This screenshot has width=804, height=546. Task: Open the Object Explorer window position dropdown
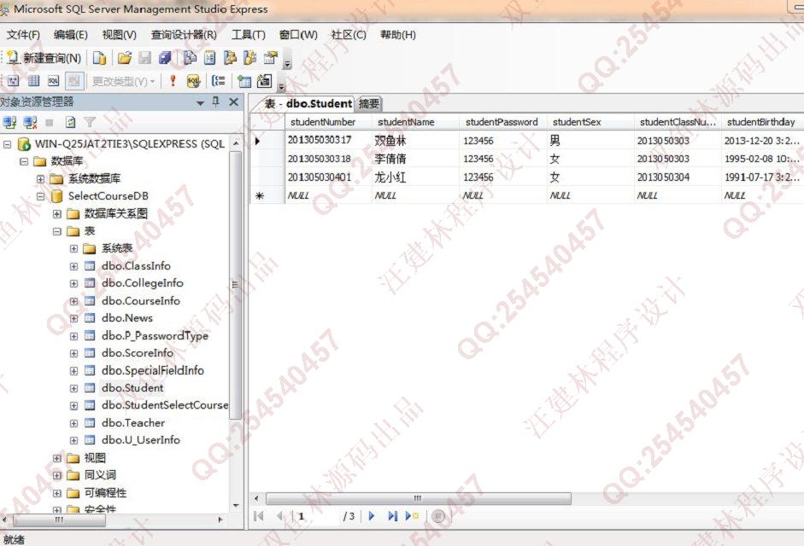[200, 103]
